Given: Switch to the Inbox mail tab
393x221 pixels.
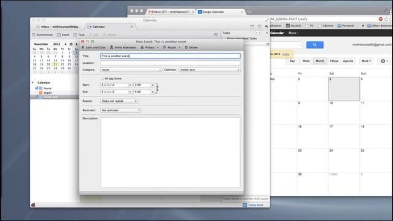Looking at the screenshot, I should point(58,26).
